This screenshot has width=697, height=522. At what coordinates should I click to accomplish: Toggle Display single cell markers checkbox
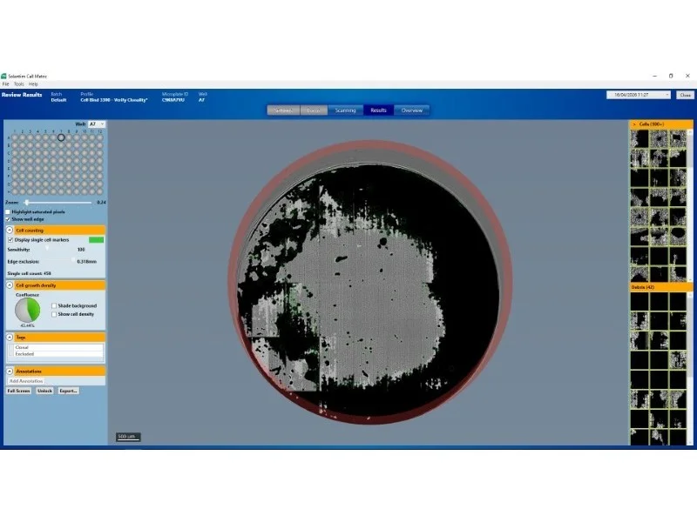10,240
